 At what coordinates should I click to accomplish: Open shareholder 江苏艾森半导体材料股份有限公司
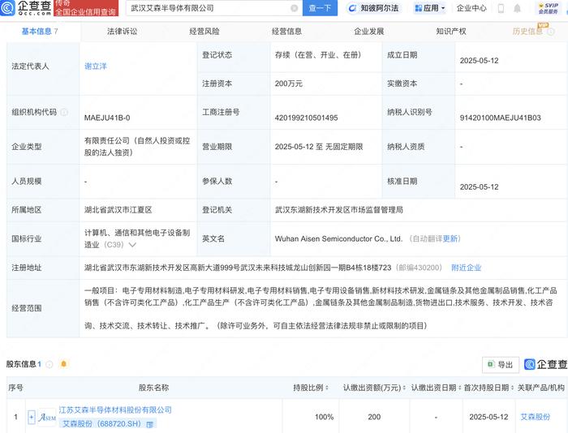(x=115, y=409)
